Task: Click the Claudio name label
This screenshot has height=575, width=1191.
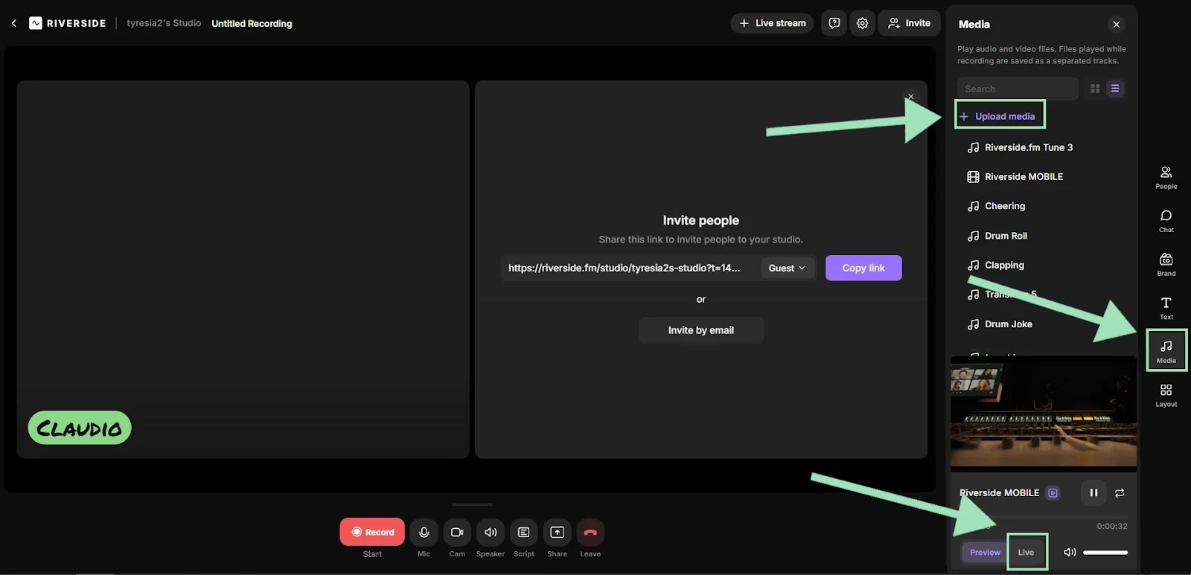Action: [x=80, y=428]
